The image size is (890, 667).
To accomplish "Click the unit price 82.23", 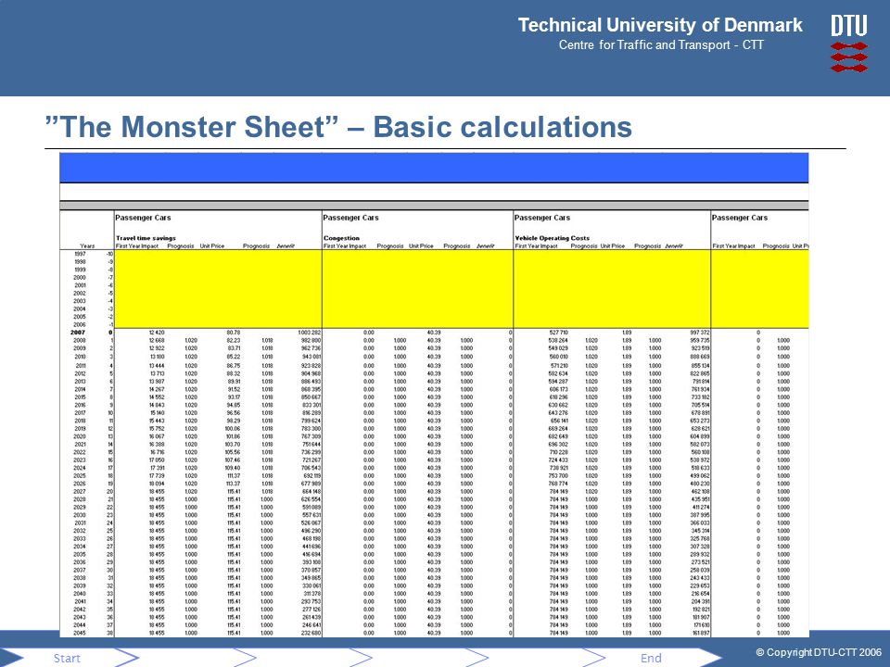I will (234, 341).
